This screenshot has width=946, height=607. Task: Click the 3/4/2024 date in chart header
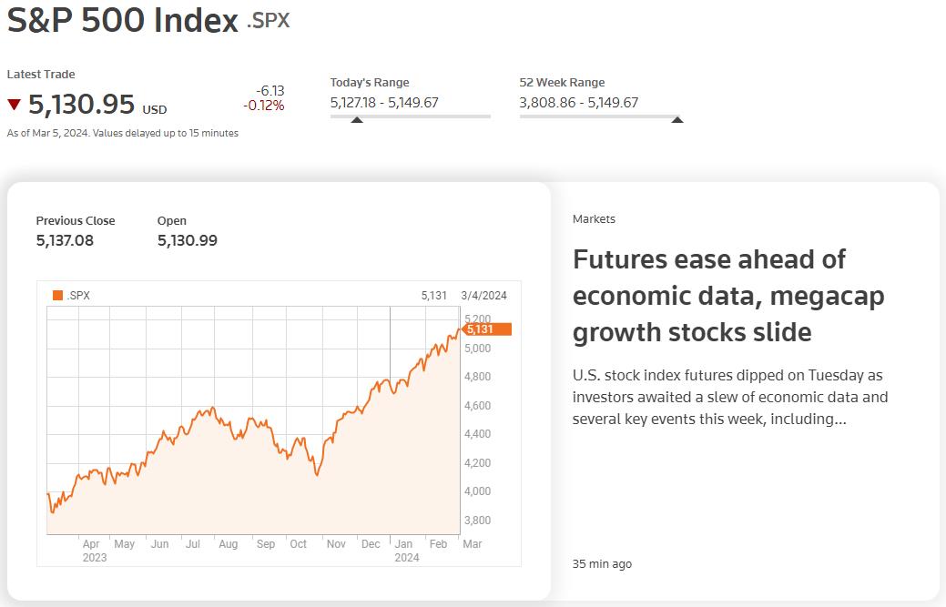483,296
